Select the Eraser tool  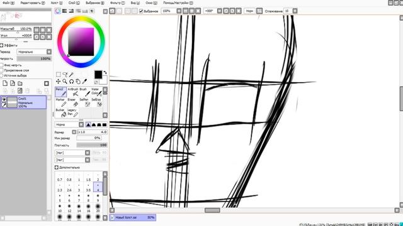click(73, 102)
